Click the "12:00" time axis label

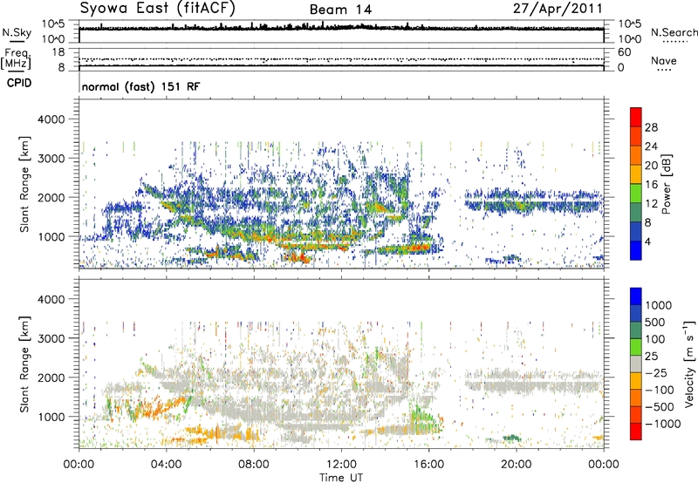pos(341,465)
